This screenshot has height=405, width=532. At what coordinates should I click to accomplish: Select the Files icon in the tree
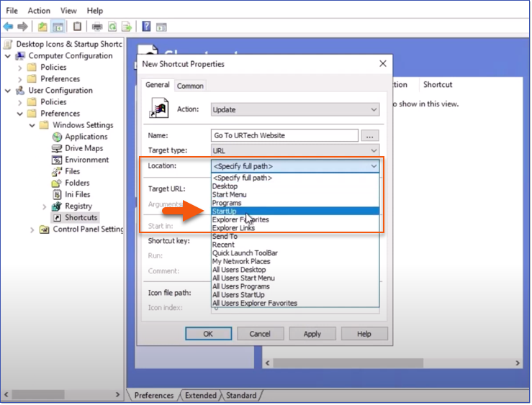pos(57,171)
